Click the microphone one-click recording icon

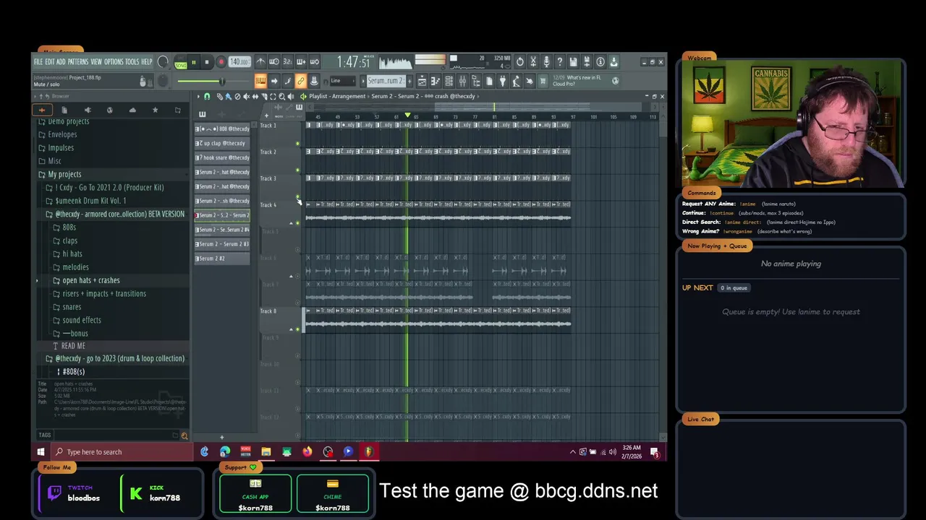(x=547, y=62)
